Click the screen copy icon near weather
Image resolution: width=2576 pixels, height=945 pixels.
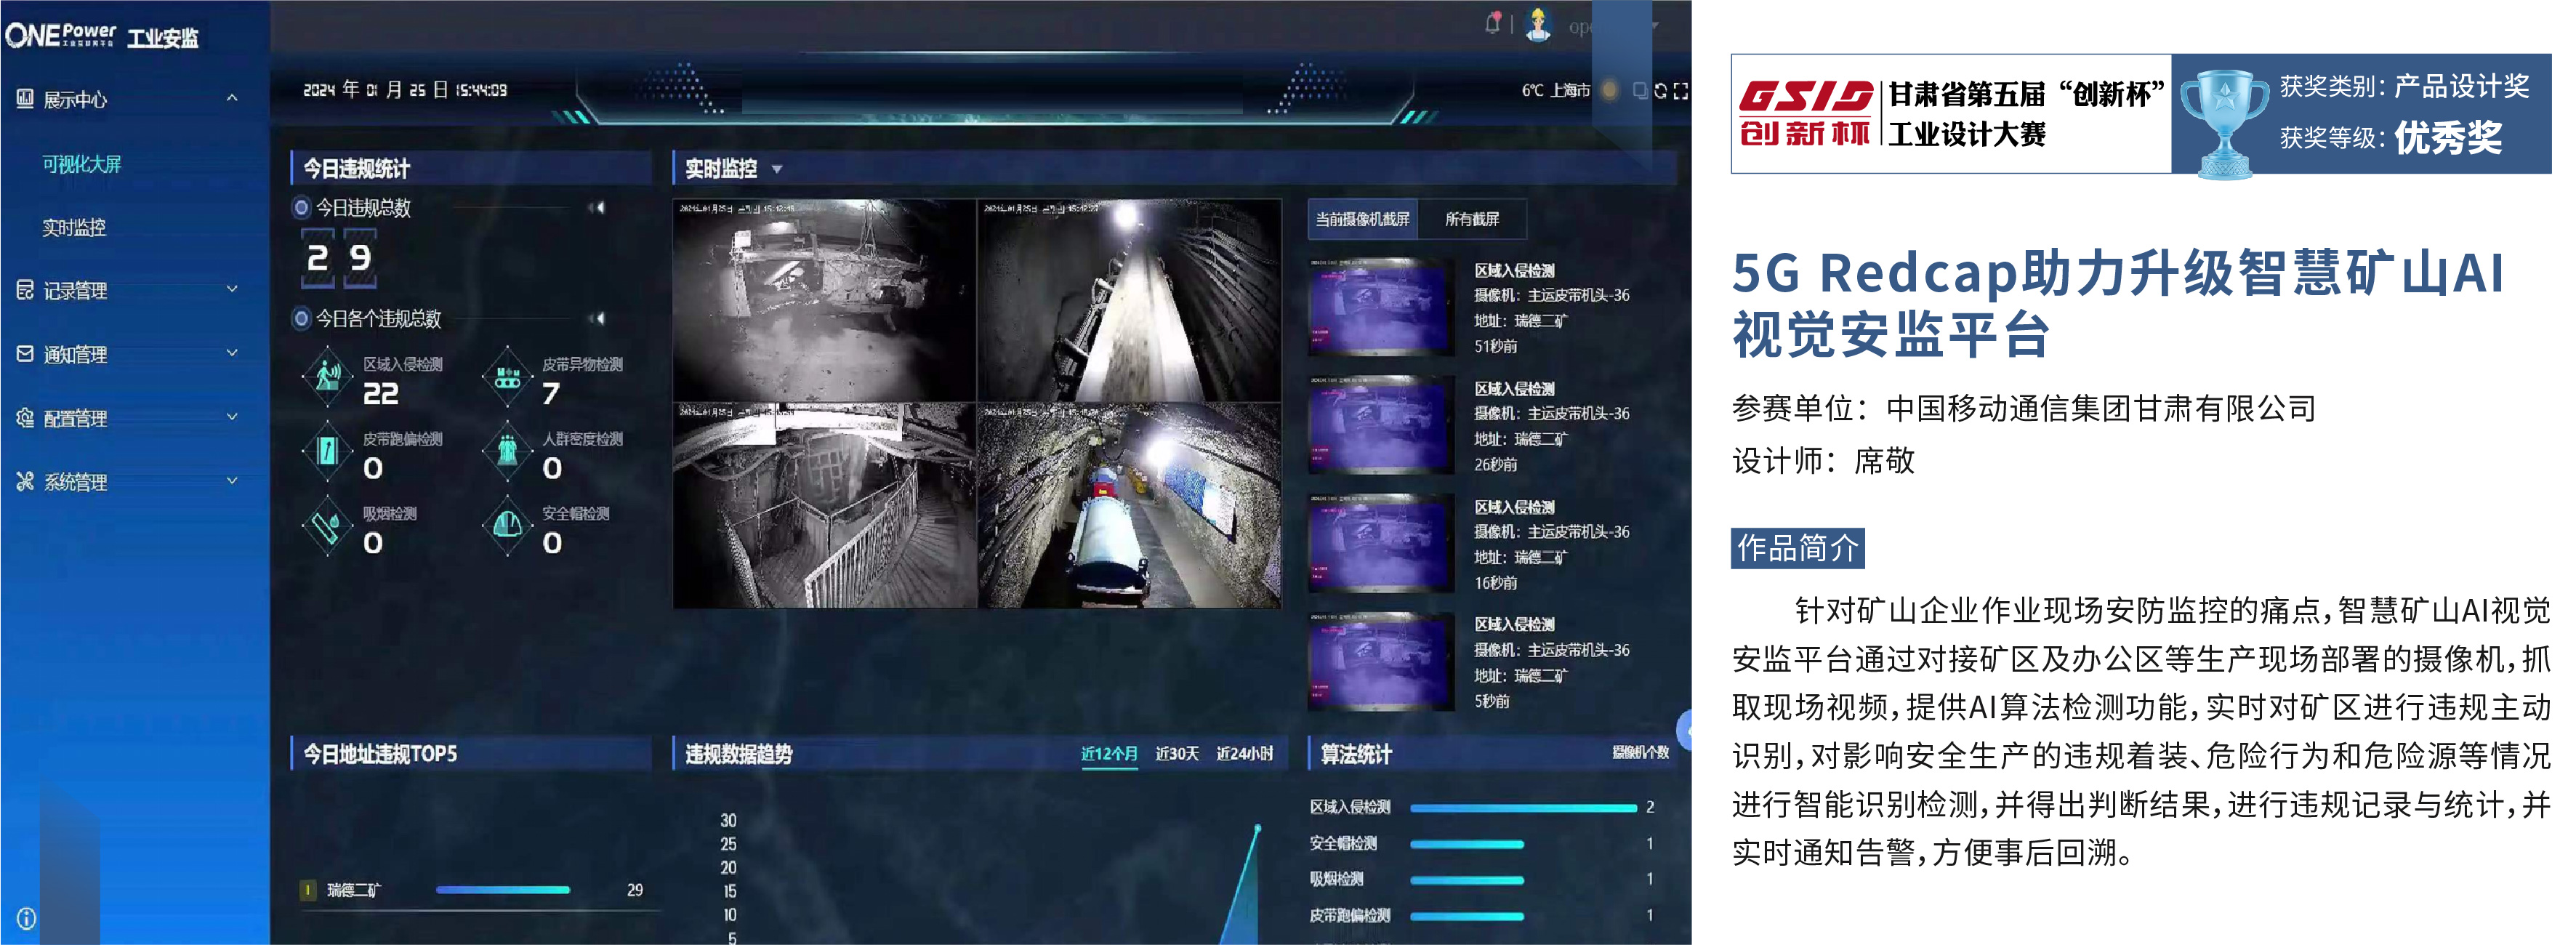click(1640, 91)
